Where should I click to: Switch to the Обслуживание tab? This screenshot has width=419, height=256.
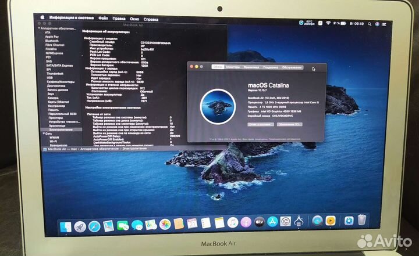tap(292, 67)
